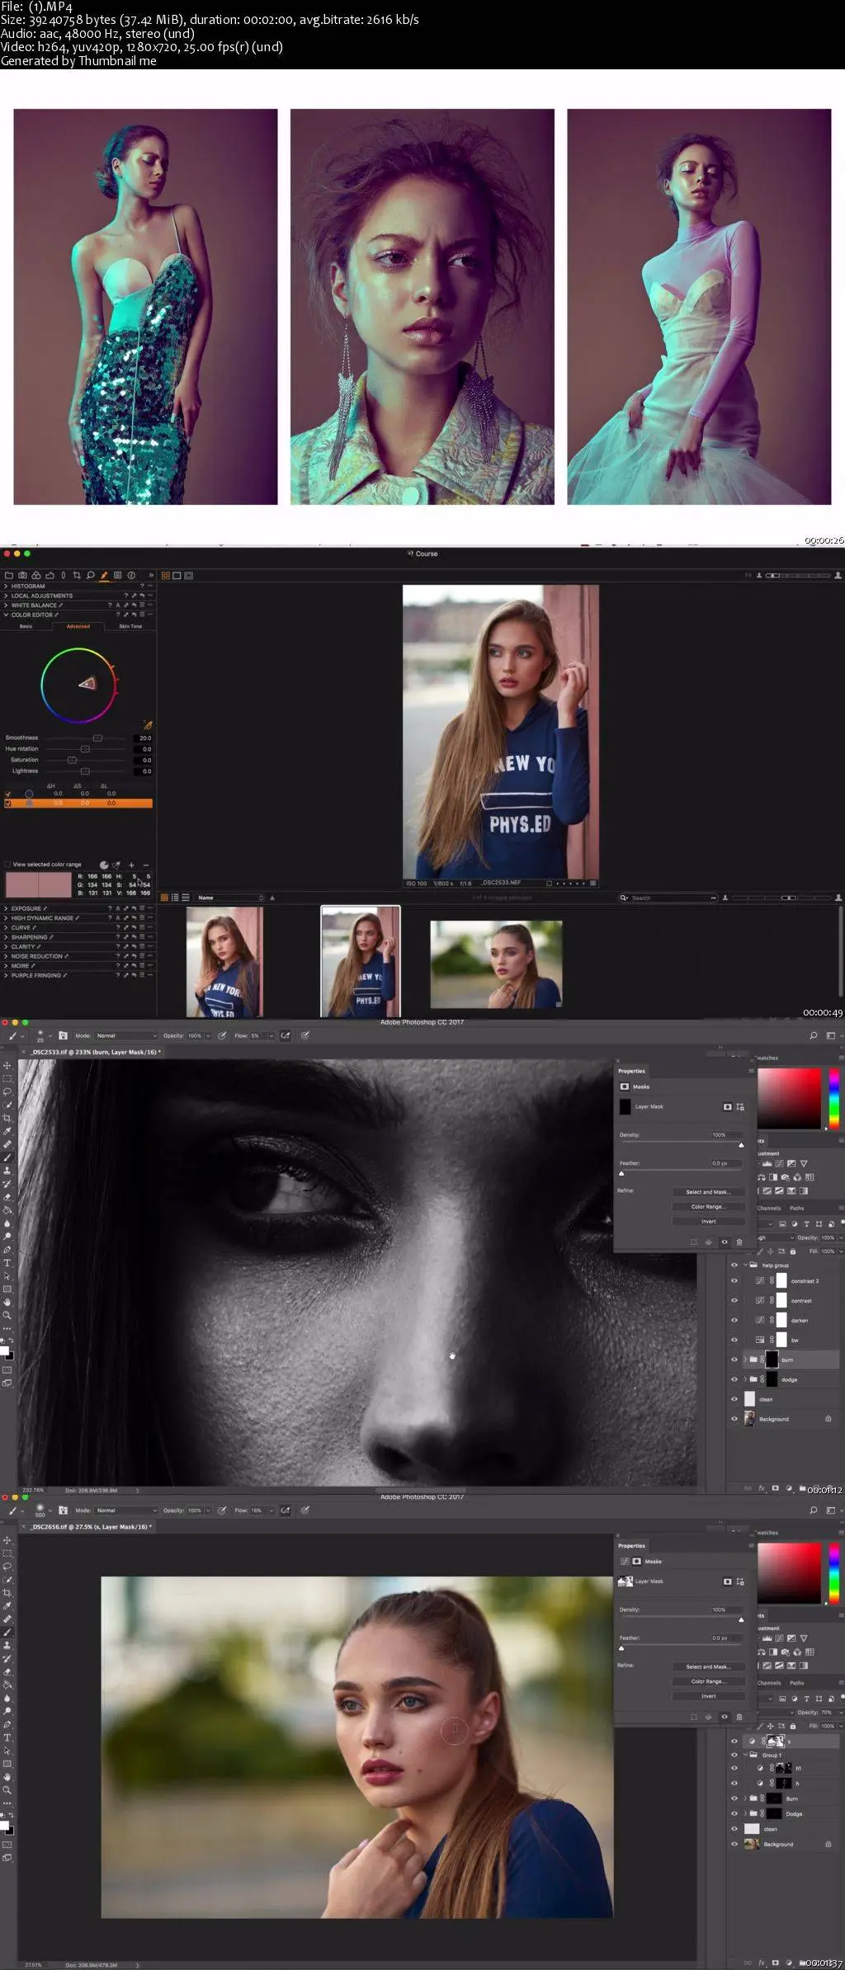The height and width of the screenshot is (1970, 845).
Task: Open the Details magnifier tool tab
Action: click(x=90, y=575)
